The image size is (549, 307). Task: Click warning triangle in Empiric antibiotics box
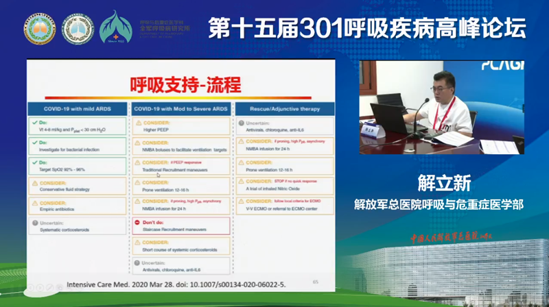(35, 203)
